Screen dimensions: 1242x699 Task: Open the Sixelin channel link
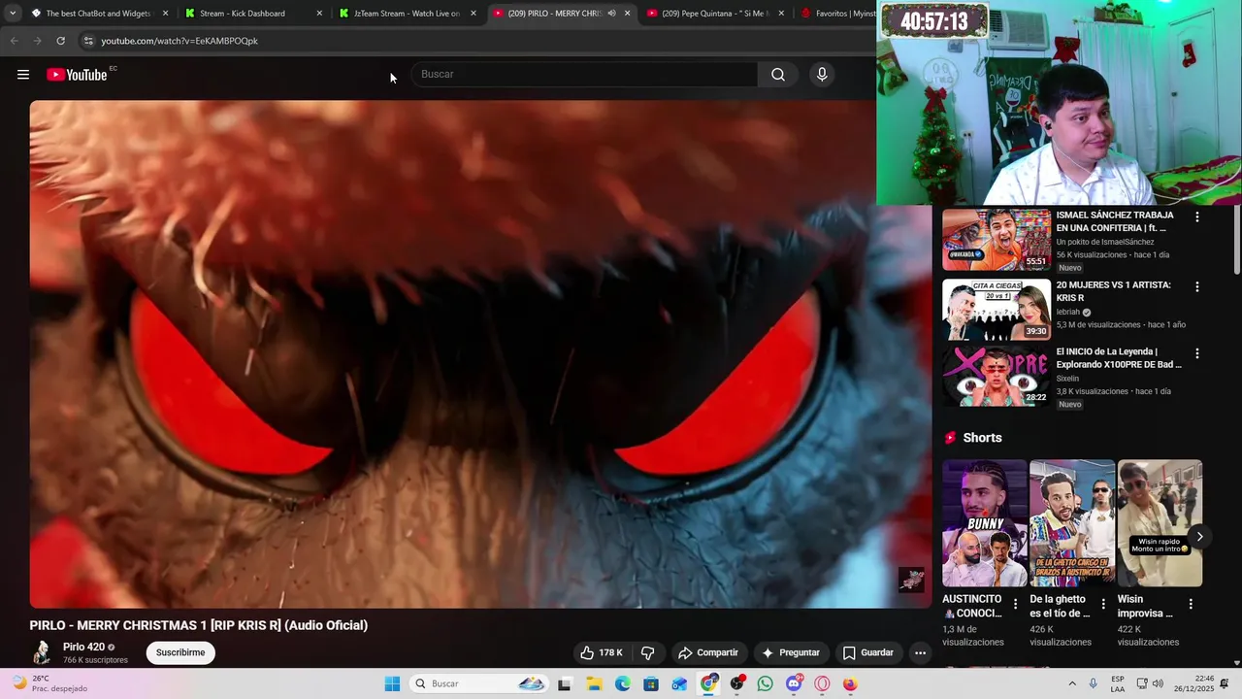[1067, 379]
